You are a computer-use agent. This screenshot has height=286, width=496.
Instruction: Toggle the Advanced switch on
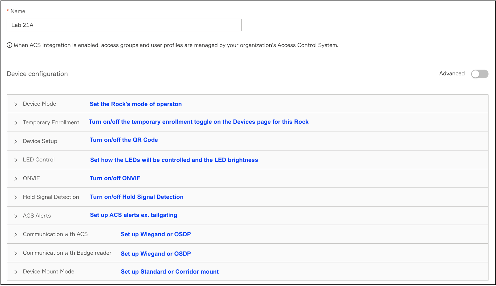click(x=479, y=74)
